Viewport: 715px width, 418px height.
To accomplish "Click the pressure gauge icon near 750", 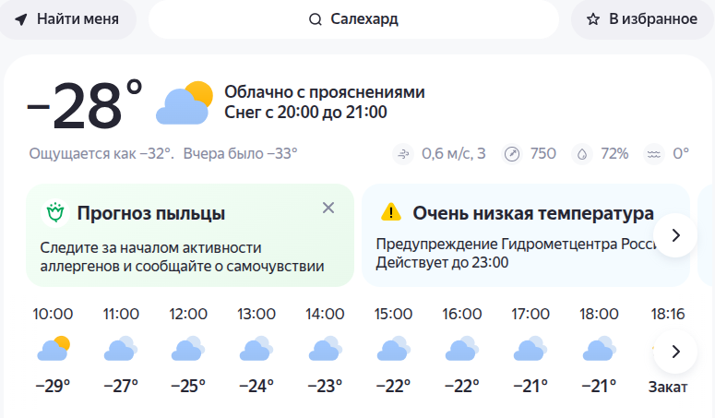I will point(512,154).
